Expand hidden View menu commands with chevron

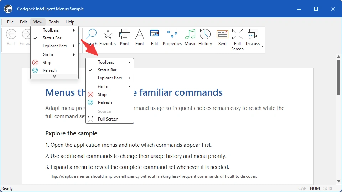[55, 76]
